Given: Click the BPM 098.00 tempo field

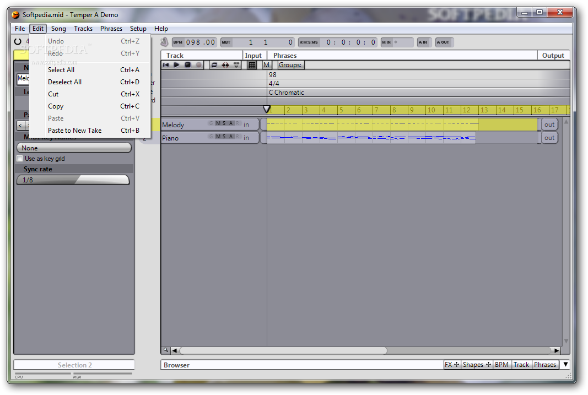Looking at the screenshot, I should [x=194, y=42].
